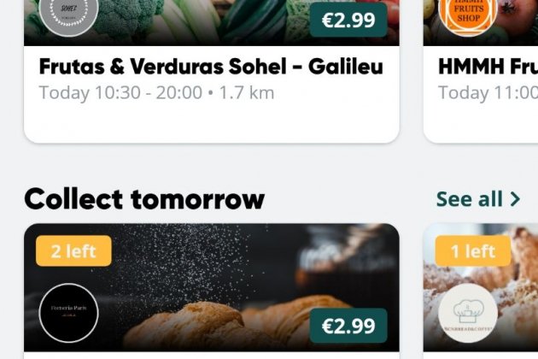
Task: Open Frutas & Verduras Sohel – Galileu title
Action: [x=211, y=67]
